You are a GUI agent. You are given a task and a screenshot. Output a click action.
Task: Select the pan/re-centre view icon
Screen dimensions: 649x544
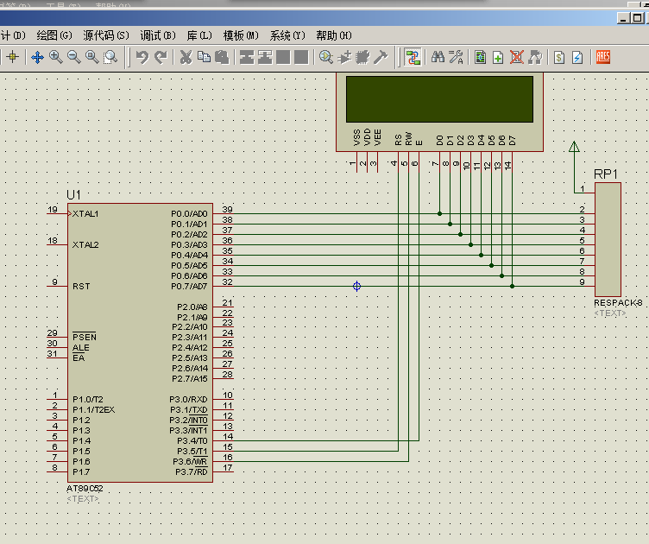tap(37, 57)
